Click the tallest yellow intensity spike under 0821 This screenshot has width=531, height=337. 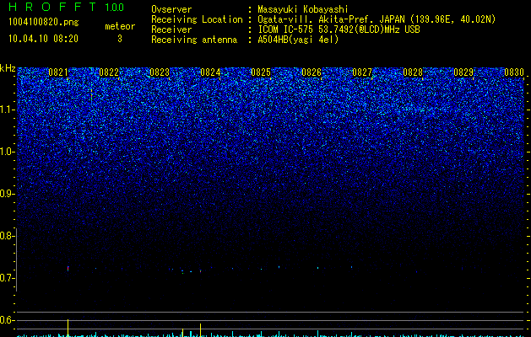68,328
